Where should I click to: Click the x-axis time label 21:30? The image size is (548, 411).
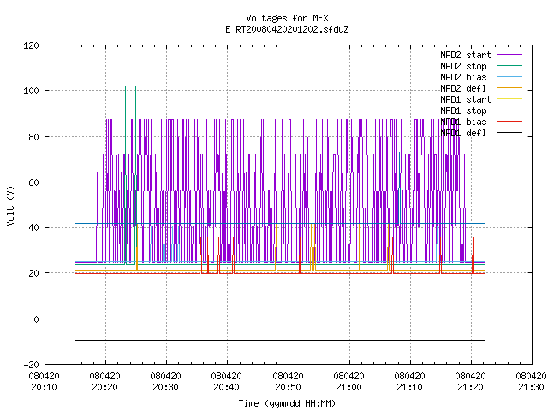point(531,387)
